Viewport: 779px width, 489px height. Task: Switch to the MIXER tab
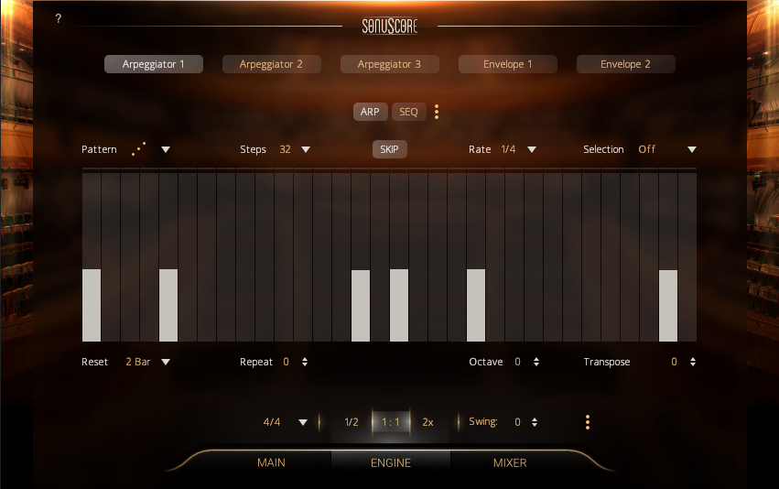pos(510,462)
